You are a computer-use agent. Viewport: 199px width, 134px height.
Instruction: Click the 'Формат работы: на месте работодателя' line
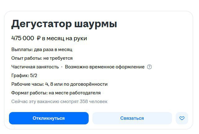[56, 93]
